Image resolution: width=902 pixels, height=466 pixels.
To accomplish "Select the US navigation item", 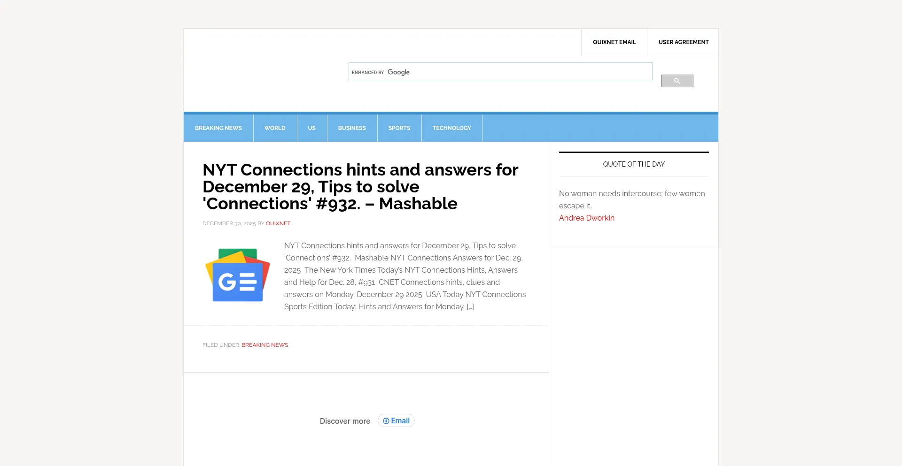I will pos(311,128).
